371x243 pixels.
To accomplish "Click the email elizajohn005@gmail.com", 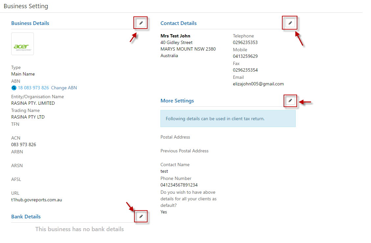I will [x=258, y=84].
